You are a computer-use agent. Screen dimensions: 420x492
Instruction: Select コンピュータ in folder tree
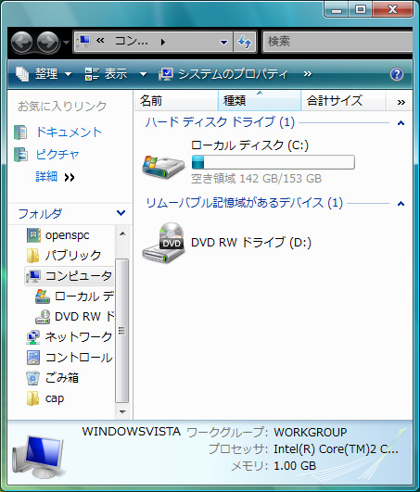[69, 276]
